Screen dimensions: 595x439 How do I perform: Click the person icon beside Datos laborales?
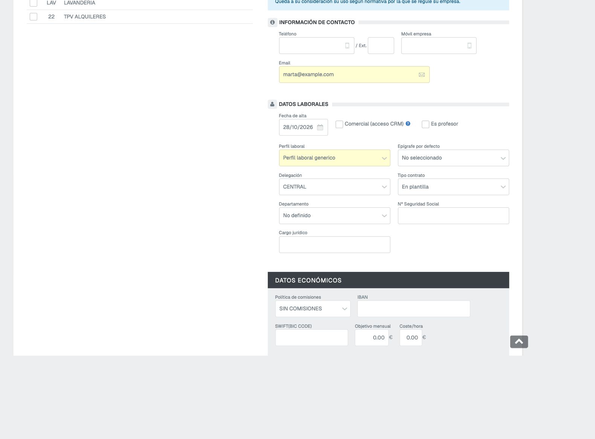tap(272, 104)
